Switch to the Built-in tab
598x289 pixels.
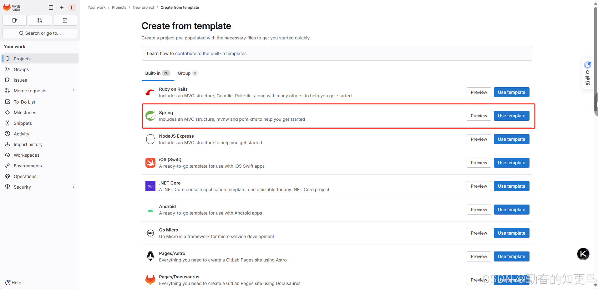tap(158, 73)
